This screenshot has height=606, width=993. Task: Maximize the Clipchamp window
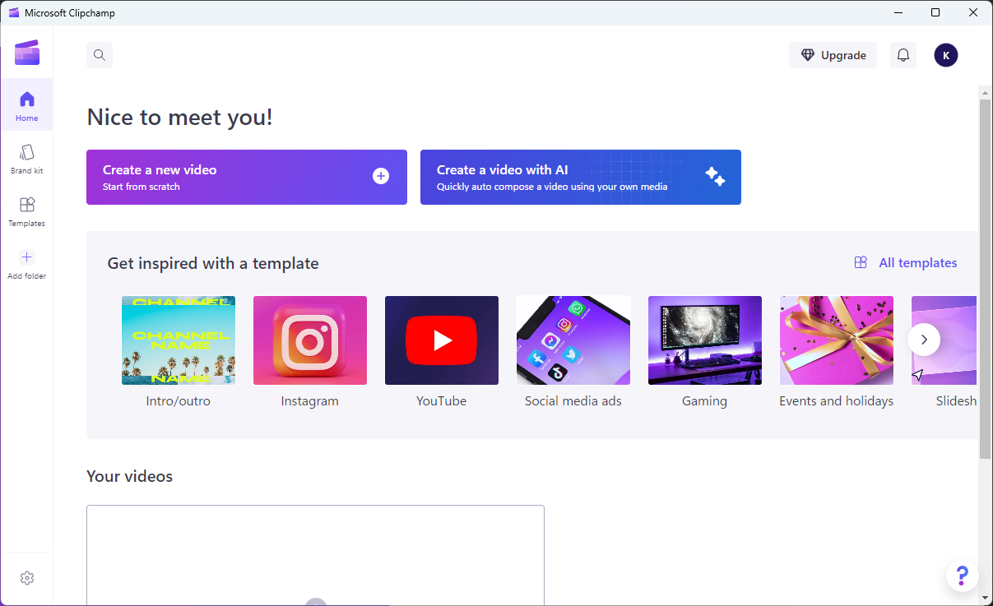tap(935, 12)
